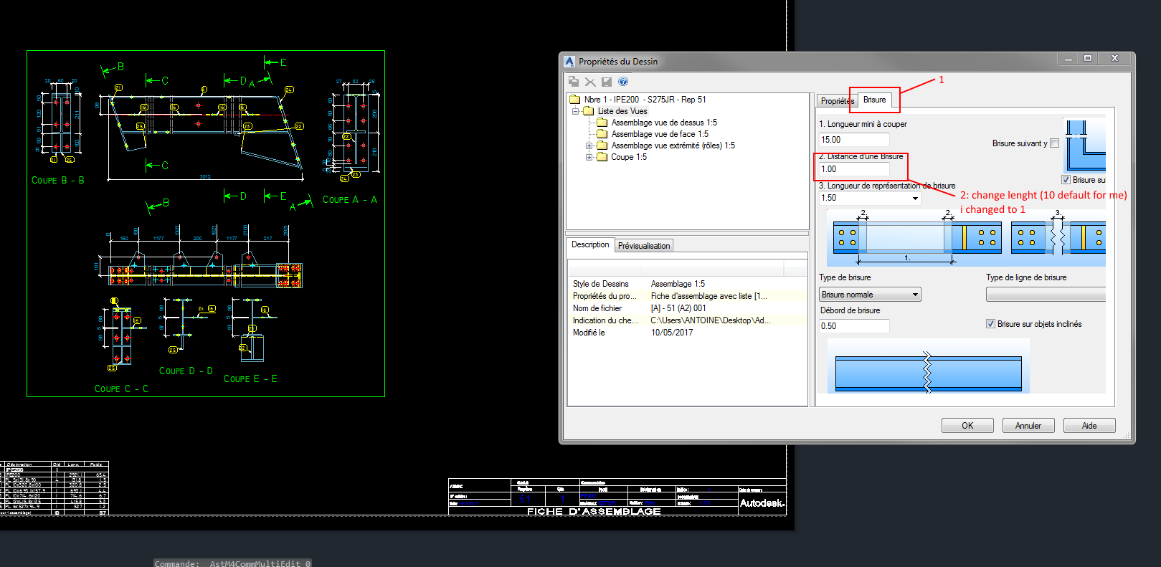Enable the Brisure suivant y checkbox
Image resolution: width=1161 pixels, height=567 pixels.
pos(1054,143)
